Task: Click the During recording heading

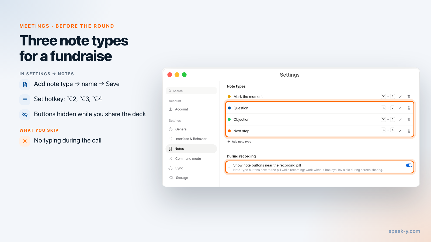Action: tap(241, 156)
